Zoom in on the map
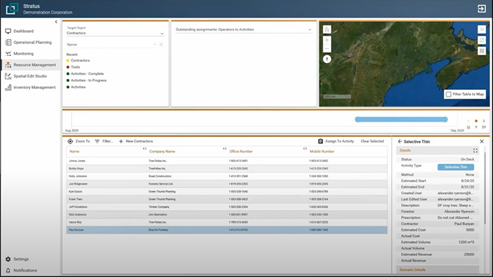This screenshot has height=277, width=493. tap(327, 40)
